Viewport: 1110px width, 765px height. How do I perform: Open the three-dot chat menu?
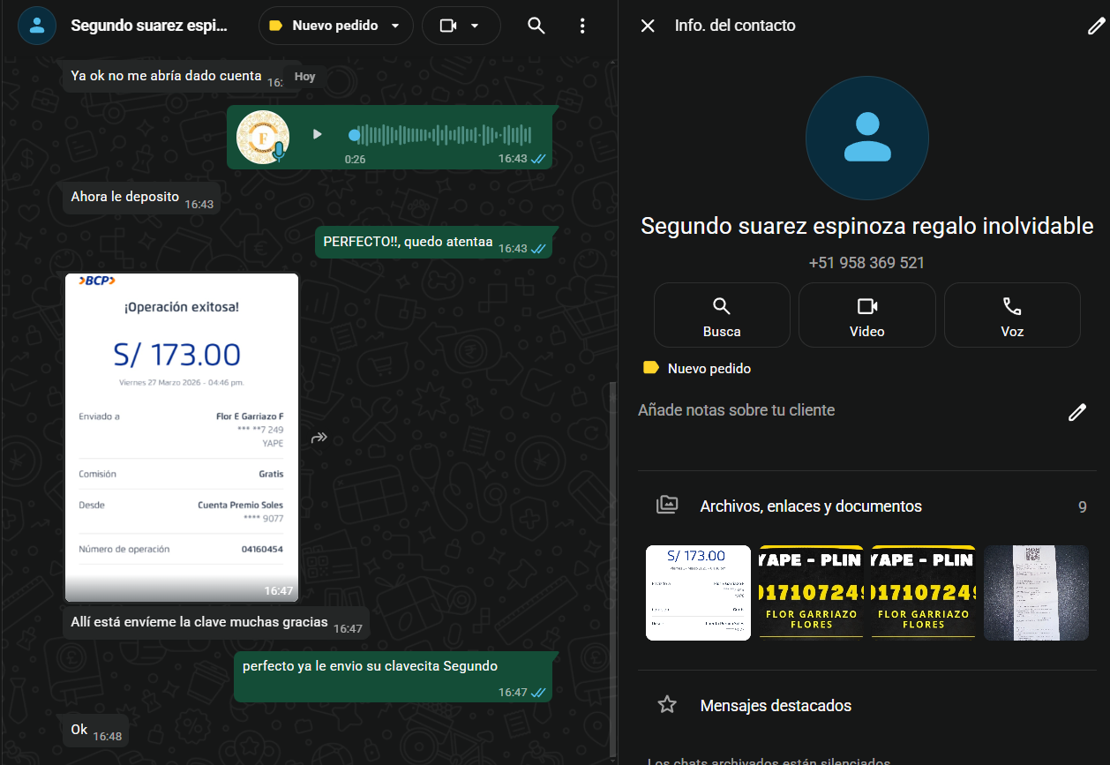click(582, 26)
